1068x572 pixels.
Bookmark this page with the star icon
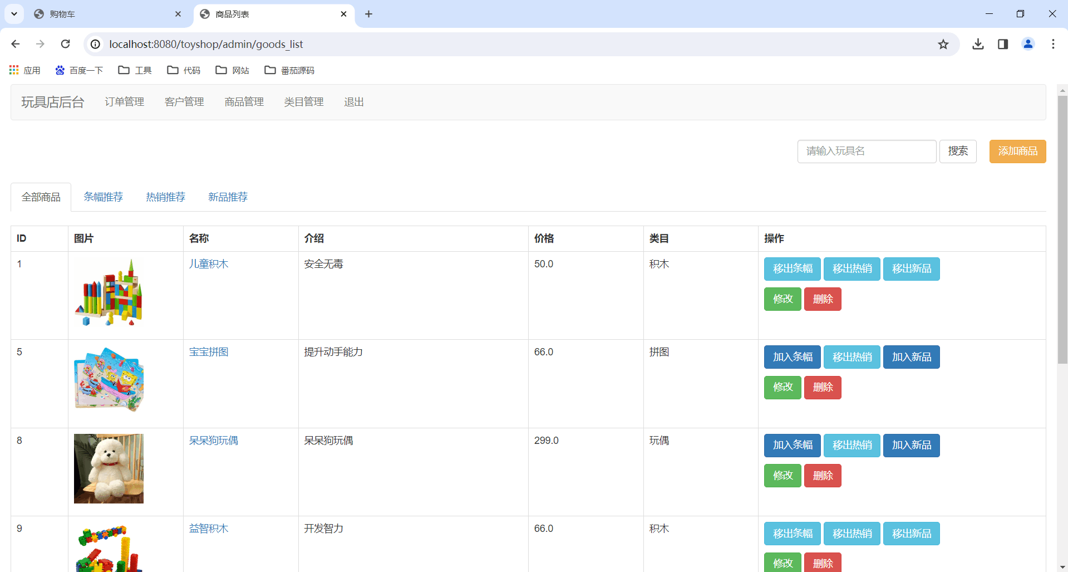tap(943, 44)
